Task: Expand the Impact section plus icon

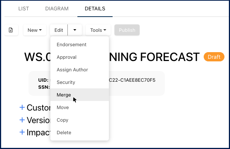Action: coord(22,132)
